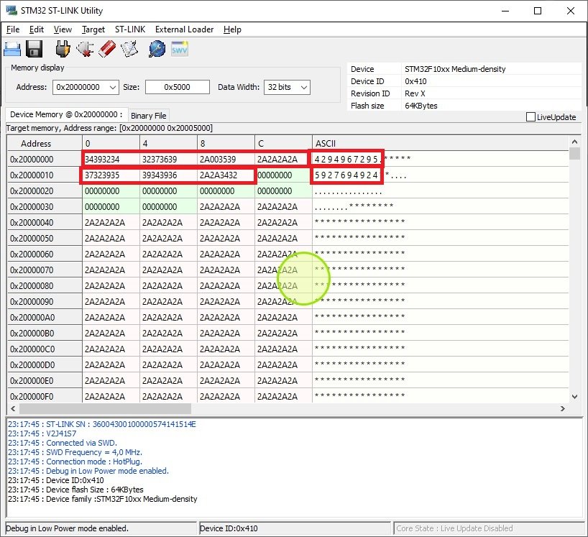Click the Full chip erase eraser icon

coord(107,49)
